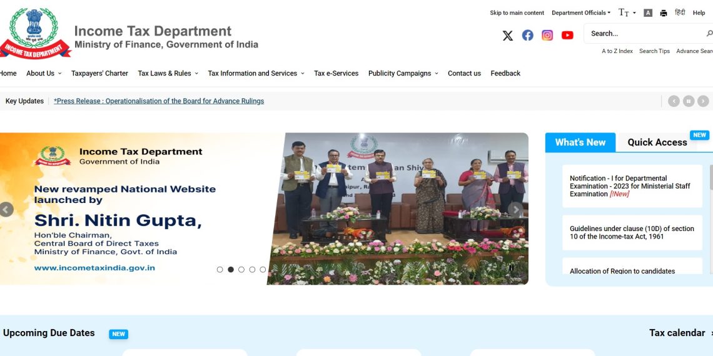Screen dimensions: 713x356
Task: Select the fourth carousel dot
Action: 252,269
